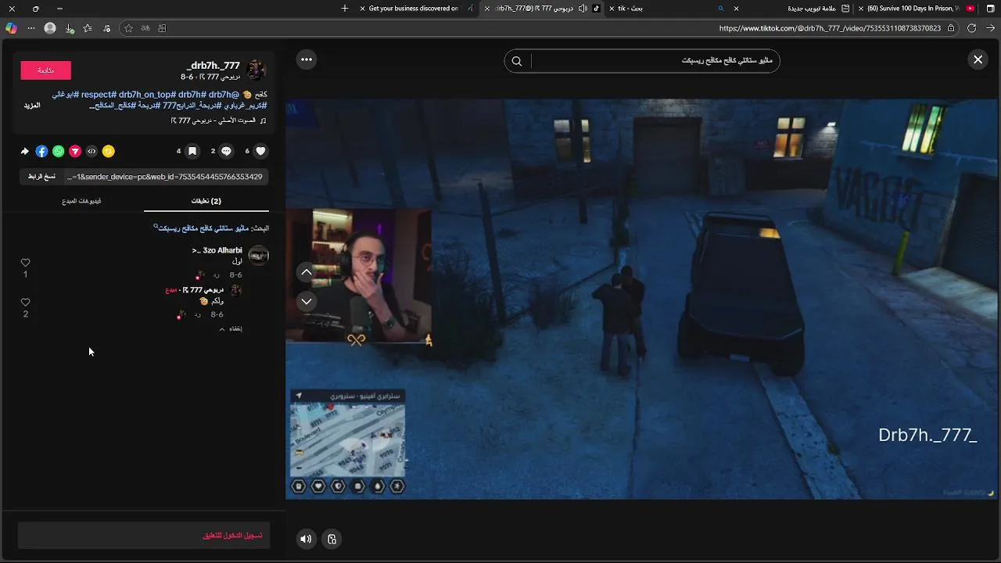
Task: Close the 'tik - بحث' tab
Action: (x=612, y=9)
